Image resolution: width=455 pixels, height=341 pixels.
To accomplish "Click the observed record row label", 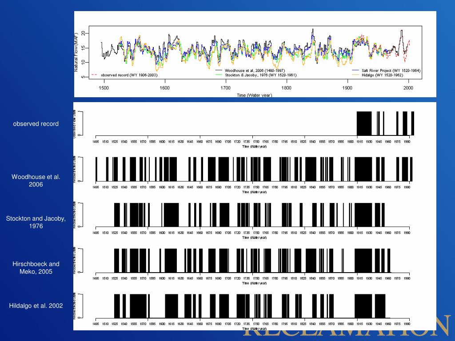I will pyautogui.click(x=36, y=124).
